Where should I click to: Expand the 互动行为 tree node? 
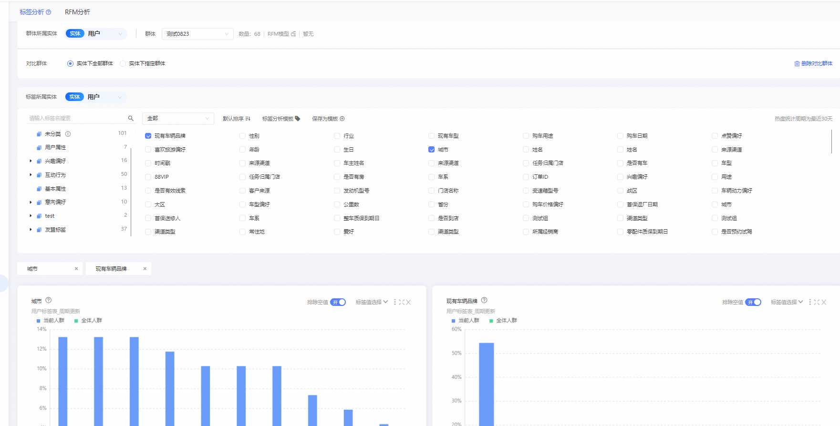point(31,175)
